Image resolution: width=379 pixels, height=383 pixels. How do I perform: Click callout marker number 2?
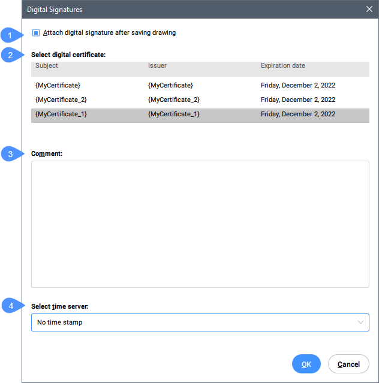[10, 55]
